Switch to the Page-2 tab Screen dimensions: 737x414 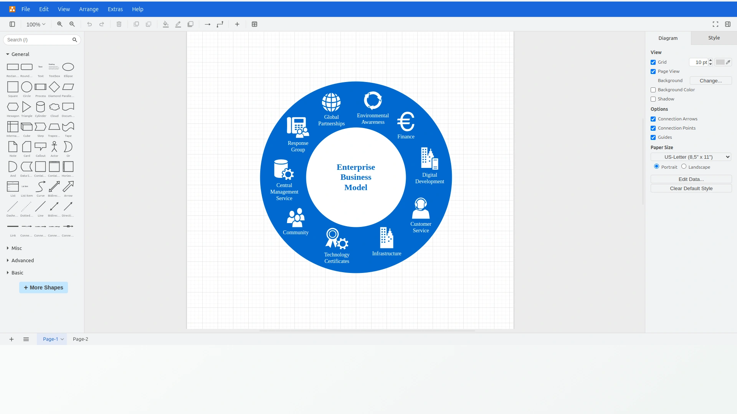(x=80, y=339)
